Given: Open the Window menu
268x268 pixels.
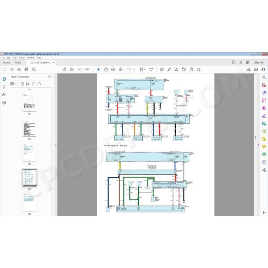Looking at the screenshot, I should click(x=31, y=58).
